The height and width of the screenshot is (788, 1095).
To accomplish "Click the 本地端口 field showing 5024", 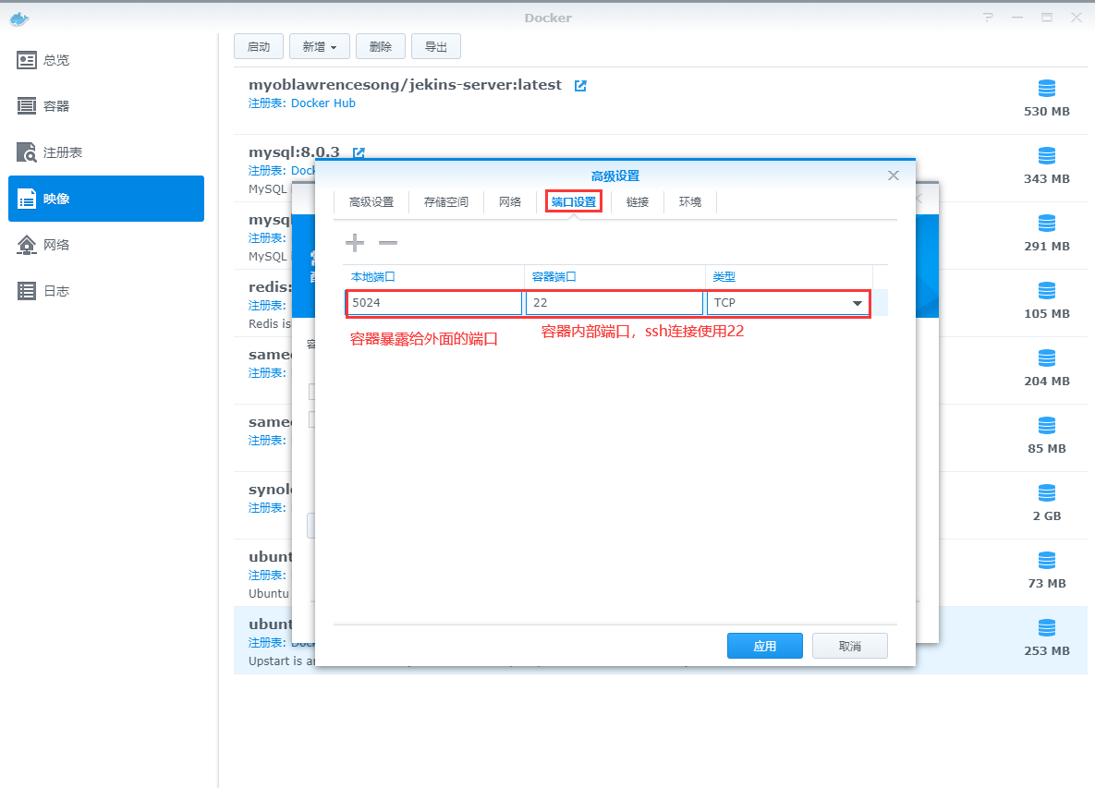I will 434,303.
